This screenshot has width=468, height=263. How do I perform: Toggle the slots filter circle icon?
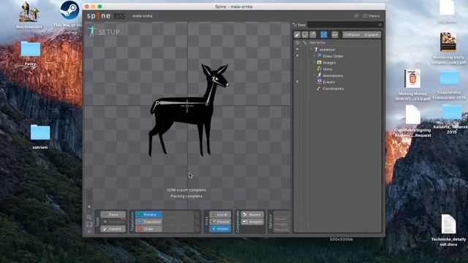[305, 35]
